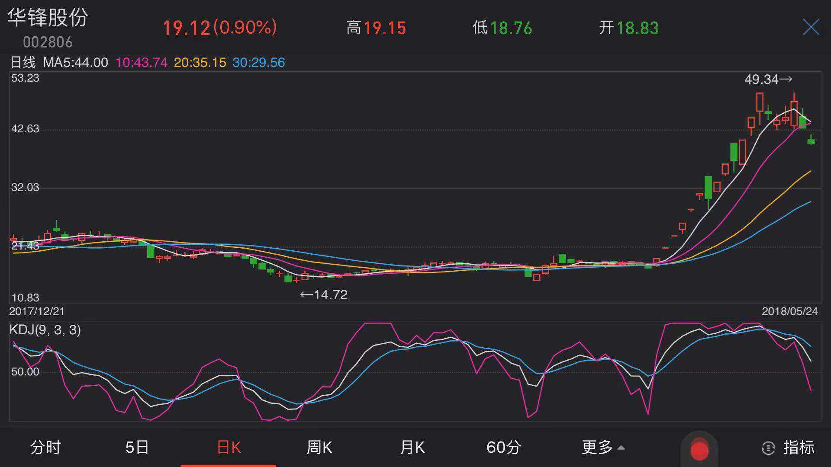
Task: Tap the 10:43.74 moving average label
Action: [x=141, y=62]
